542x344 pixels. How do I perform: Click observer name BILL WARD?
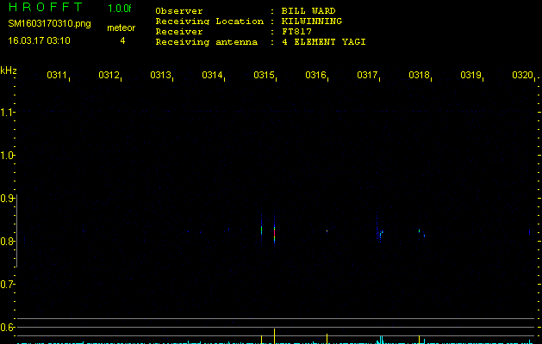click(308, 11)
